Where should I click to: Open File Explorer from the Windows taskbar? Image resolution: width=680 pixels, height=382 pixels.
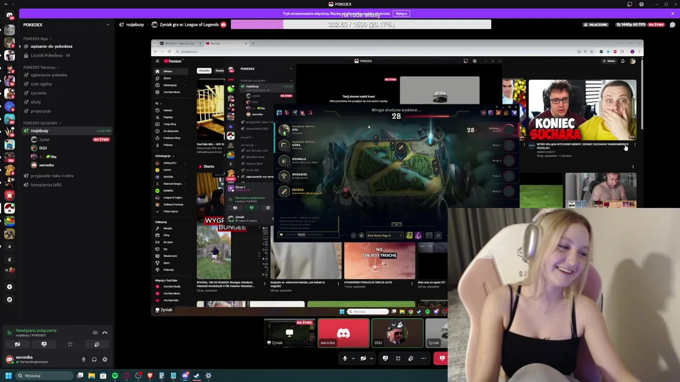click(91, 376)
